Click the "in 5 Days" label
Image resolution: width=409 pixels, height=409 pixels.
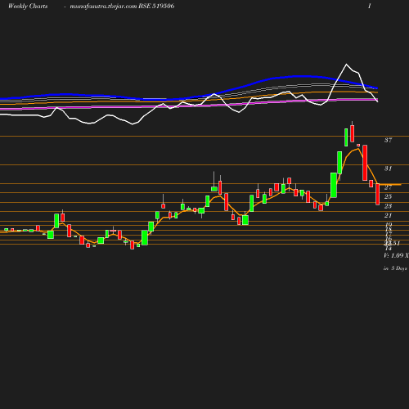point(395,268)
